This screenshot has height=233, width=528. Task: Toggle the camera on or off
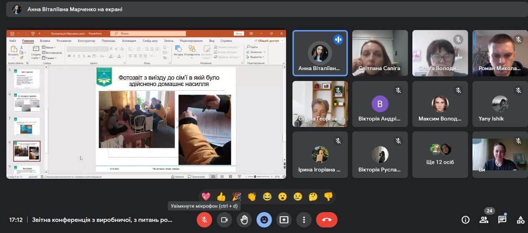point(224,220)
